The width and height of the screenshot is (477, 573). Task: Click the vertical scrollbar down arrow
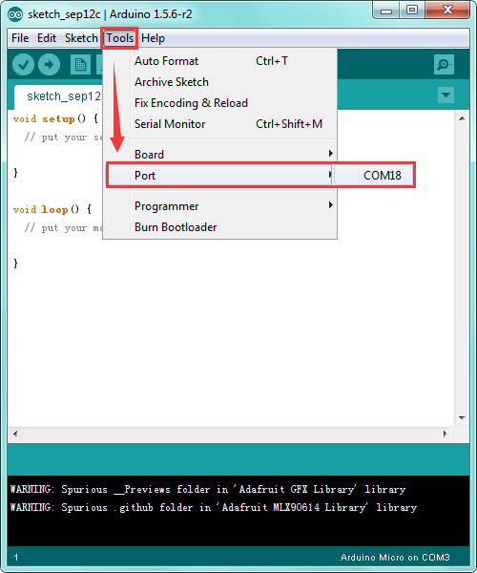coord(462,417)
